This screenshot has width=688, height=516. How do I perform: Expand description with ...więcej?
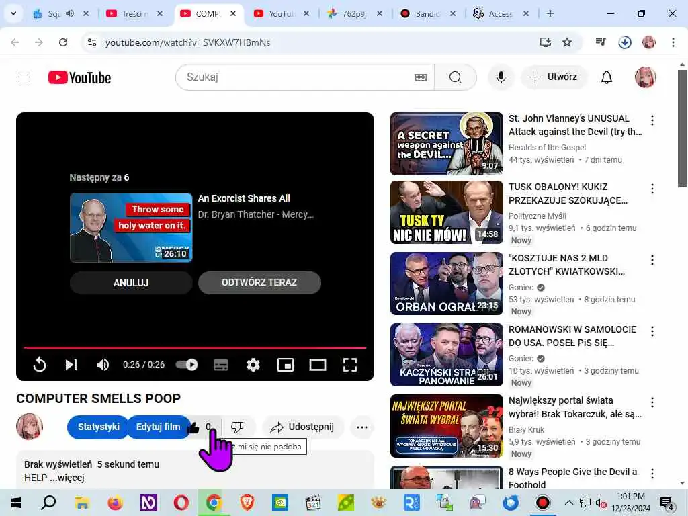pos(67,478)
